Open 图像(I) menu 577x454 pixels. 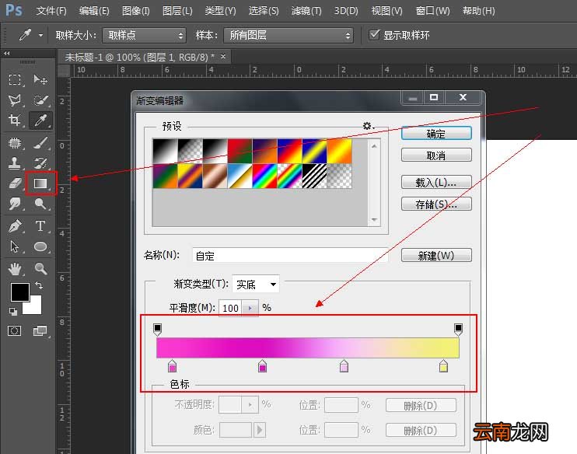(x=136, y=11)
